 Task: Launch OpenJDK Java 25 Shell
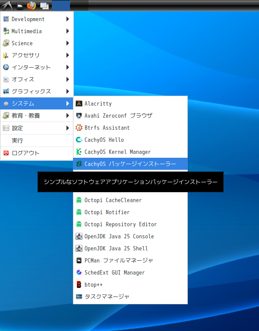click(130, 248)
